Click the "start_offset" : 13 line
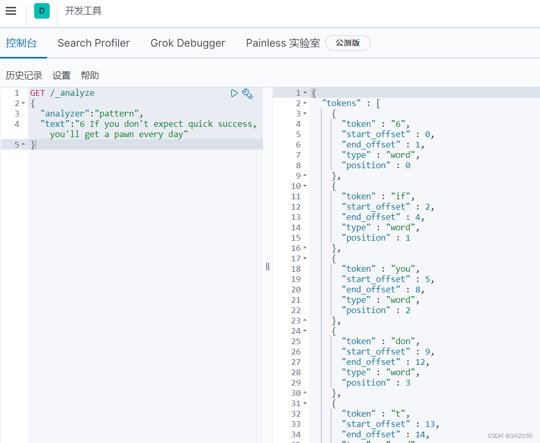The height and width of the screenshot is (443, 540). (390, 424)
